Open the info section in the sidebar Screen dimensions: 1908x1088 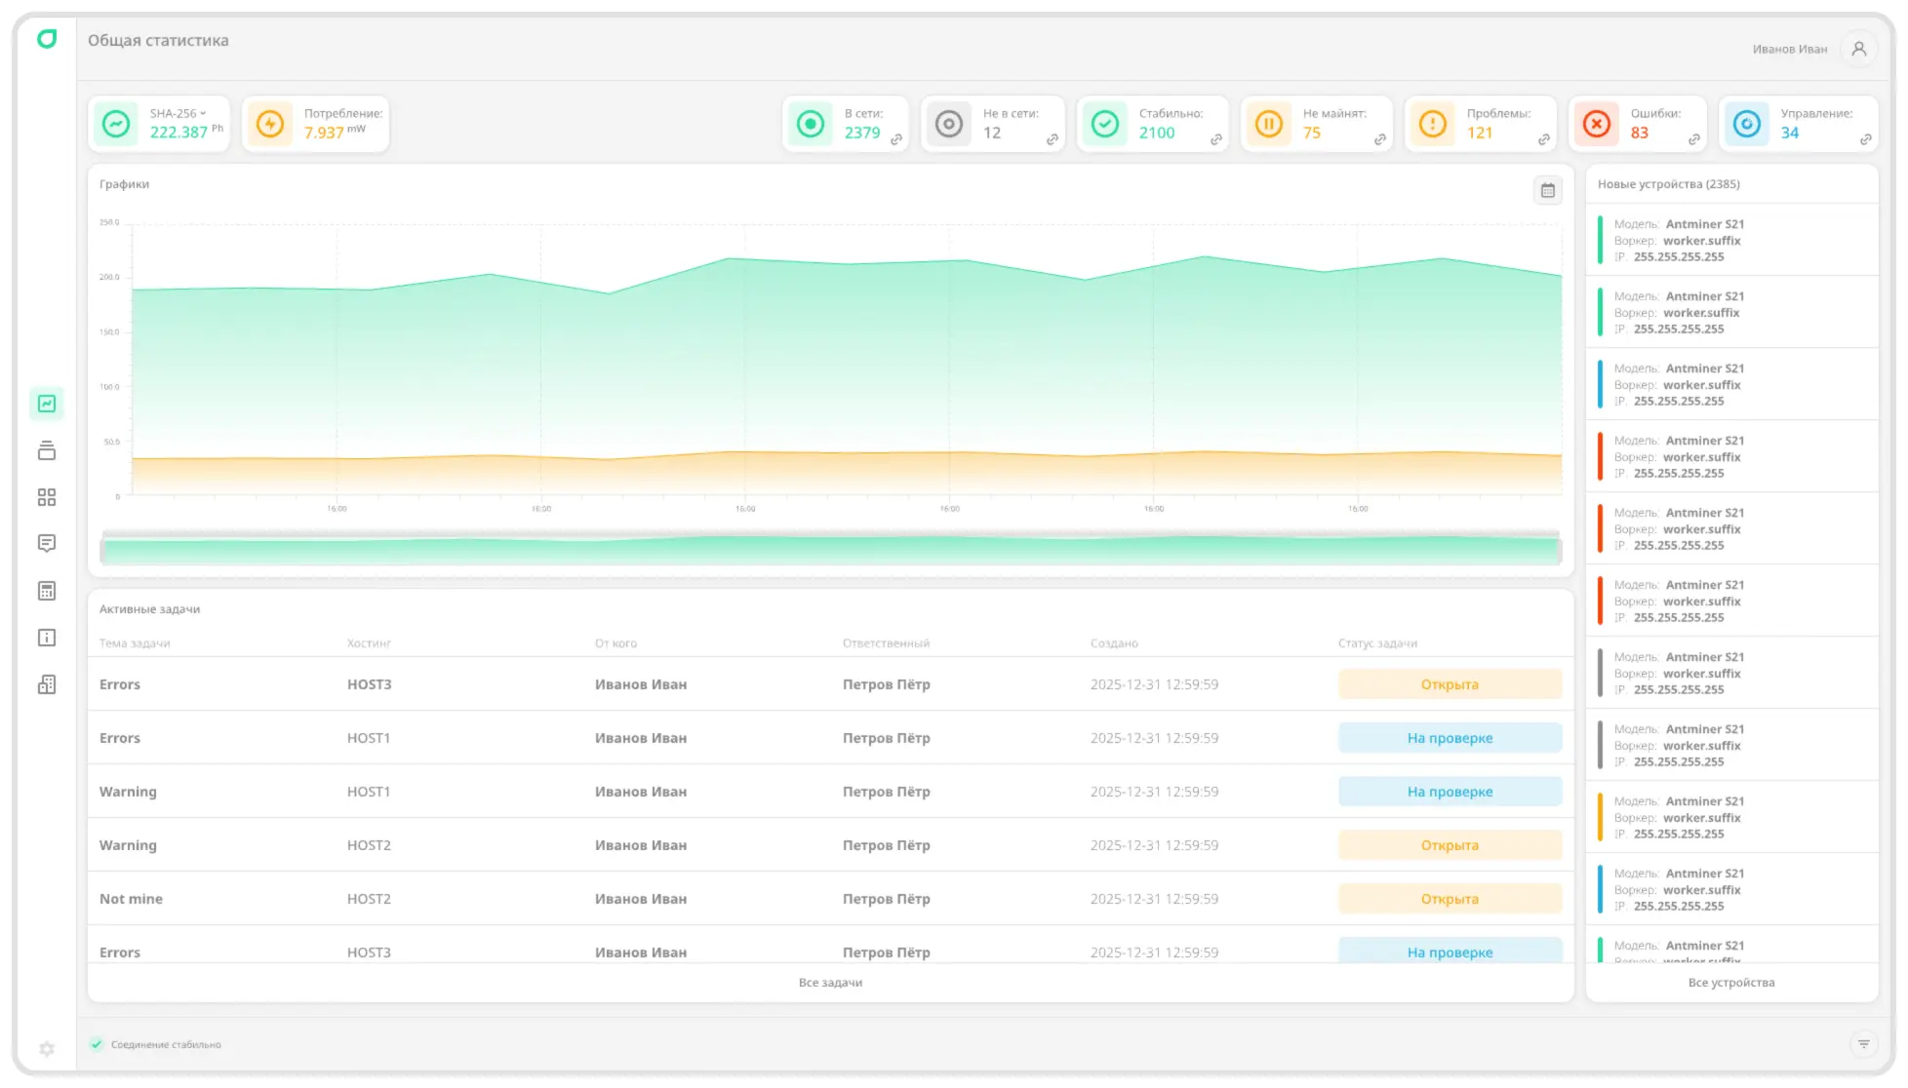(46, 638)
